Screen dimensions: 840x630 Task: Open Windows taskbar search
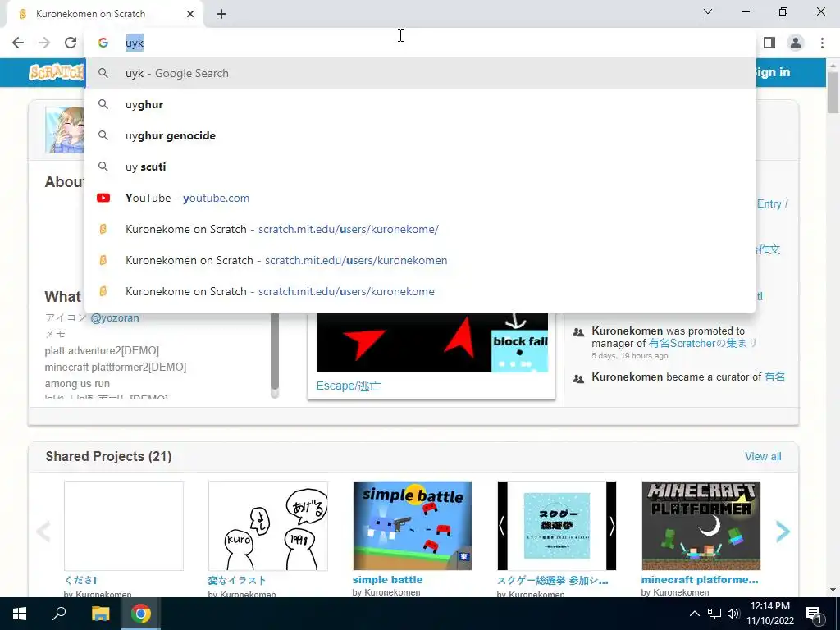tap(59, 614)
